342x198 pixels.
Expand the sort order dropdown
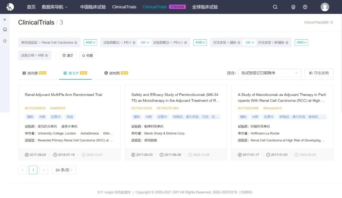[269, 73]
